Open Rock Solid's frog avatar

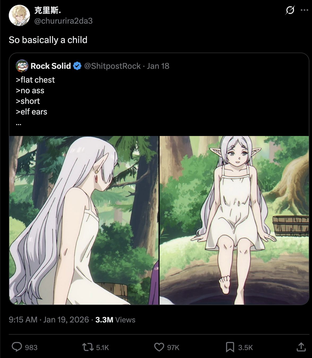pos(22,66)
